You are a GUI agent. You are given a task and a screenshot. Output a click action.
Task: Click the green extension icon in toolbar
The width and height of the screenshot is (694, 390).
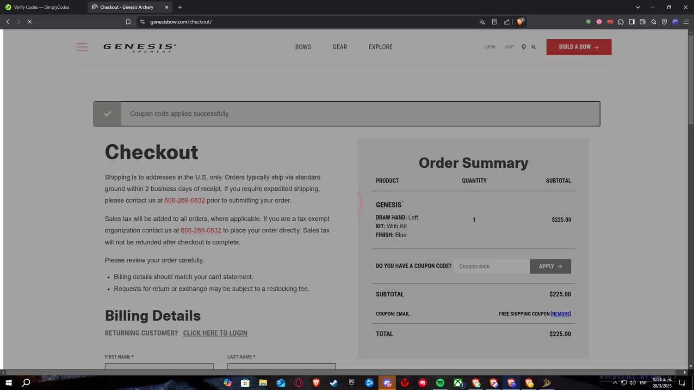(589, 22)
